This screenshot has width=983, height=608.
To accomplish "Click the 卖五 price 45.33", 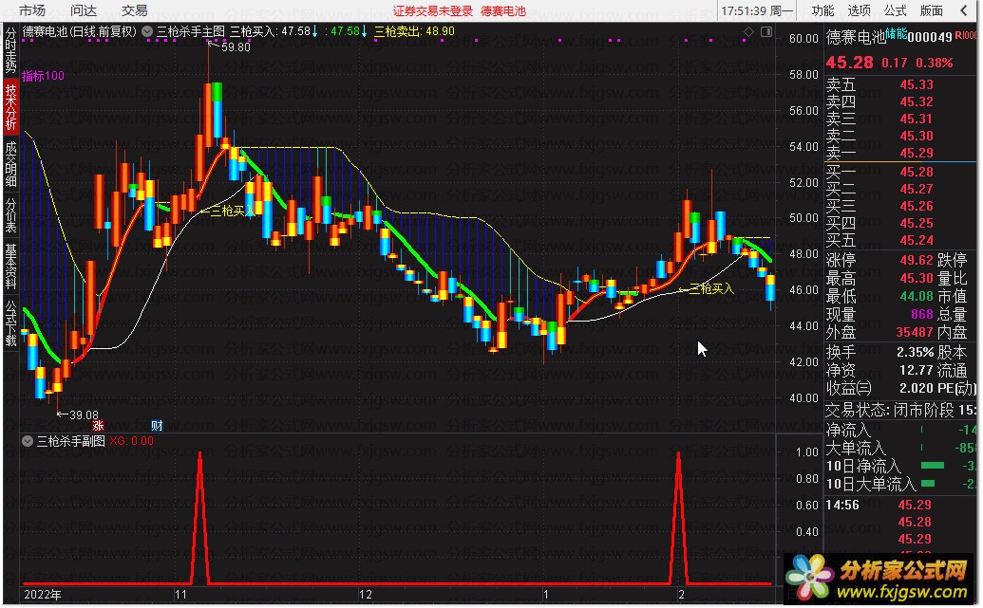I will (x=917, y=84).
